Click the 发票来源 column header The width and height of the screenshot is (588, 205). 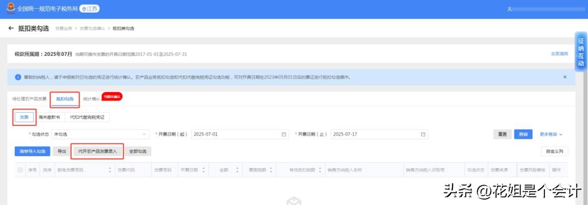click(500, 170)
